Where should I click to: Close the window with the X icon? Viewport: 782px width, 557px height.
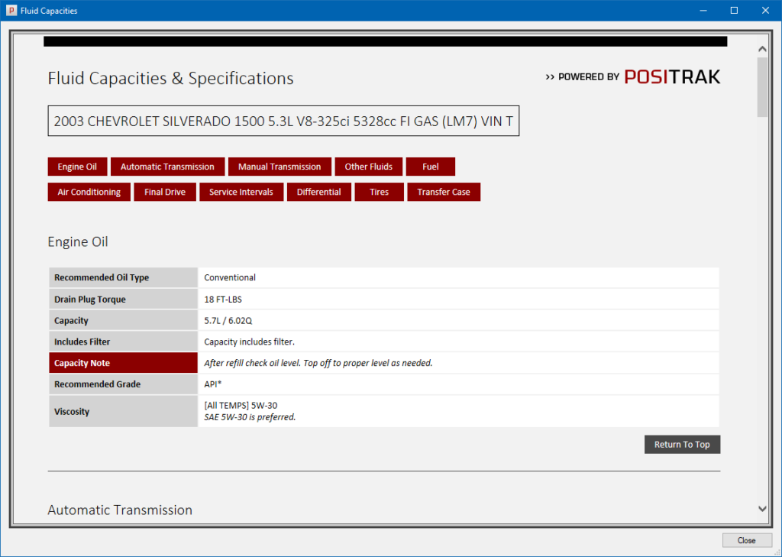tap(765, 11)
